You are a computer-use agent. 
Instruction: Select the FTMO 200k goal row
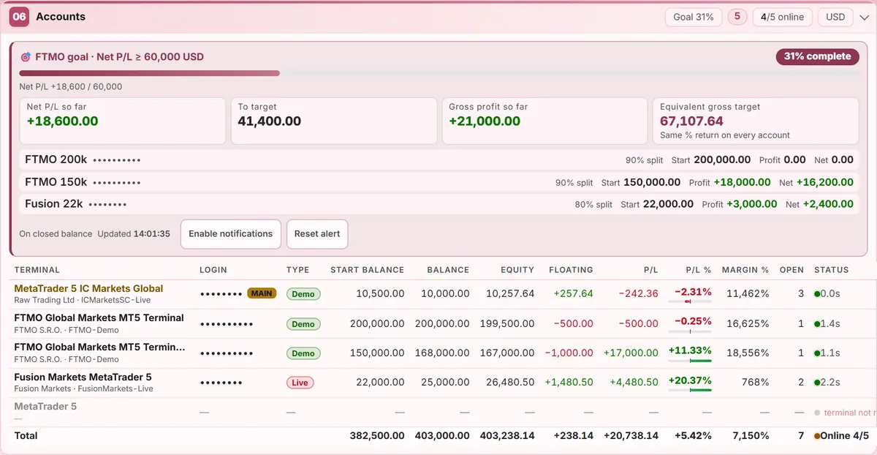(x=438, y=159)
